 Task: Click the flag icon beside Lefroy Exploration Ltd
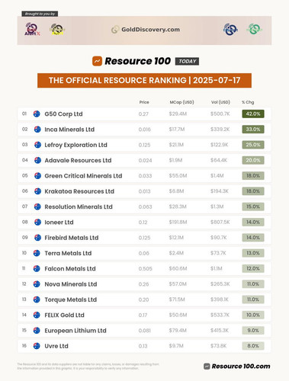(37, 145)
